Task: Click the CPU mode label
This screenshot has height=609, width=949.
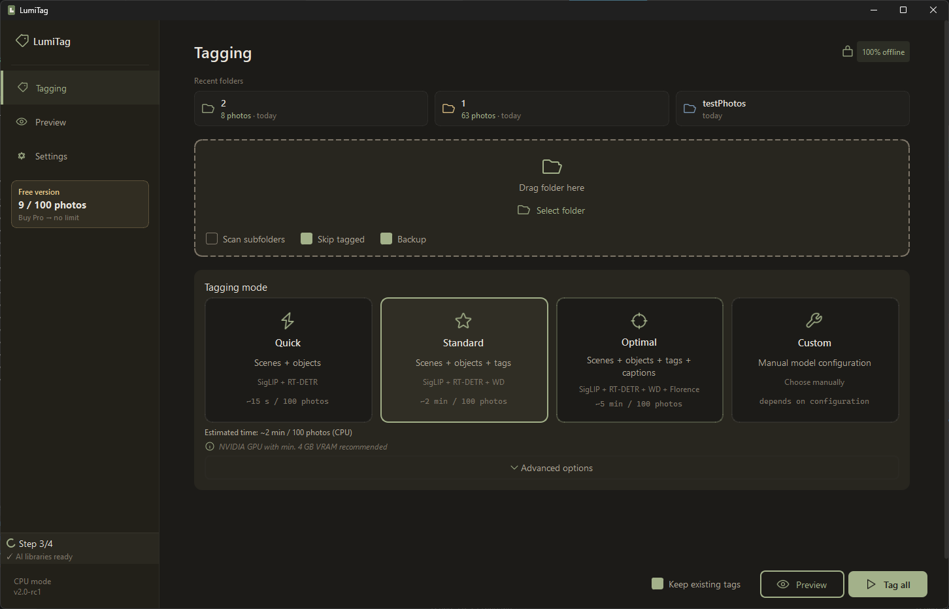Action: [x=32, y=582]
